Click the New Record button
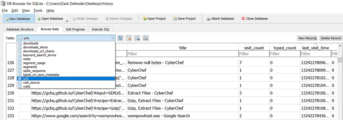This screenshot has height=120, width=343. click(307, 38)
